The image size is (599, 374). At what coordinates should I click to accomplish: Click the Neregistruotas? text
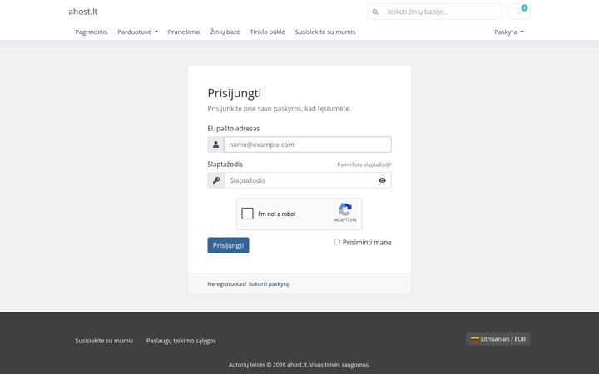[x=227, y=284]
